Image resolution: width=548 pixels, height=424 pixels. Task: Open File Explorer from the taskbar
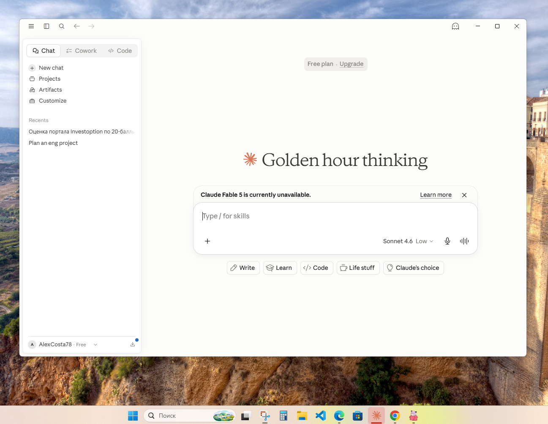[302, 416]
